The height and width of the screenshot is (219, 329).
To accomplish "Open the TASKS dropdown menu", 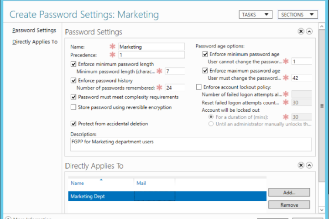I will tap(255, 15).
